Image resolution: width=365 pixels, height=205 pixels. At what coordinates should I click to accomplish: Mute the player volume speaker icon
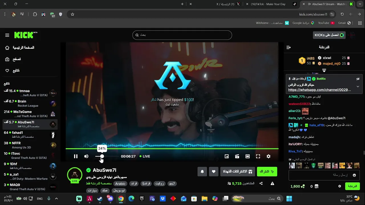point(86,156)
